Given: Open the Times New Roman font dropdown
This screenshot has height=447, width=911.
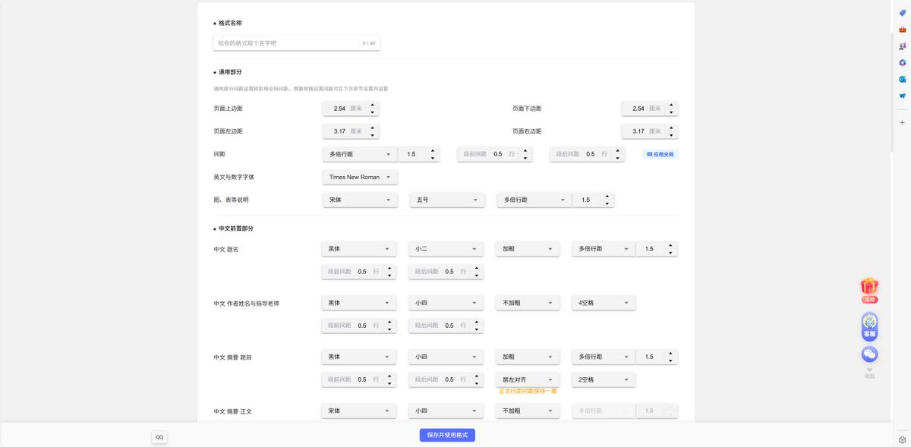Looking at the screenshot, I should 360,177.
